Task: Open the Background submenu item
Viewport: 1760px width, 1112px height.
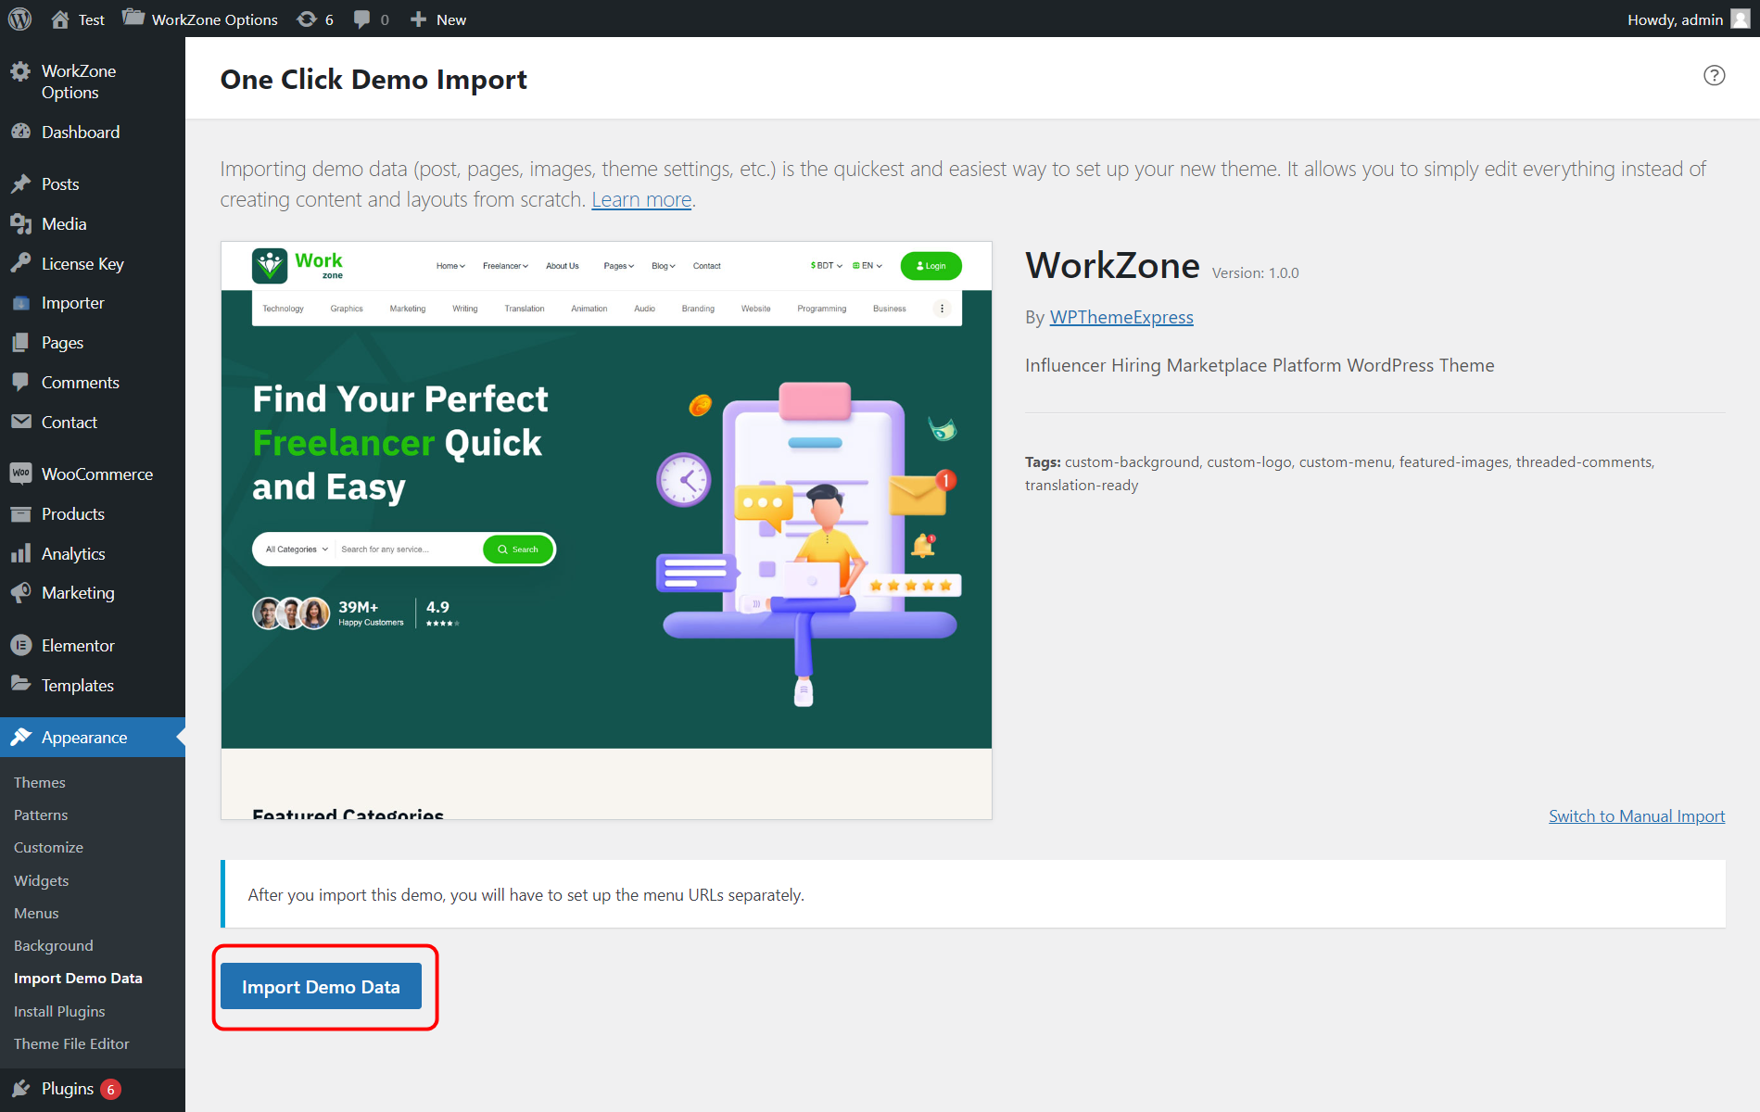Action: pyautogui.click(x=53, y=945)
